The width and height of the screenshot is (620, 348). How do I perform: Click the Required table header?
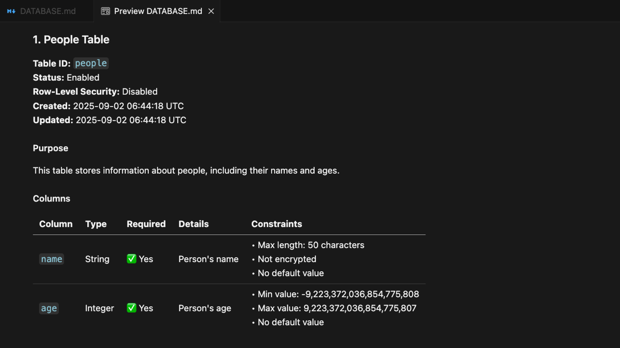(x=146, y=224)
